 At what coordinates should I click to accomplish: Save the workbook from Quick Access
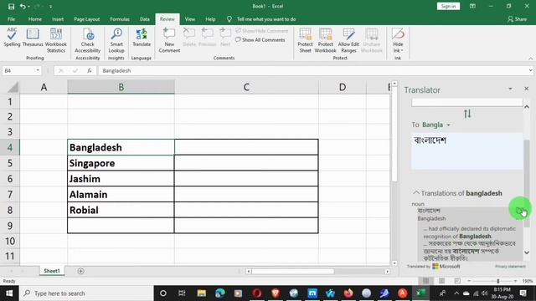pos(11,7)
